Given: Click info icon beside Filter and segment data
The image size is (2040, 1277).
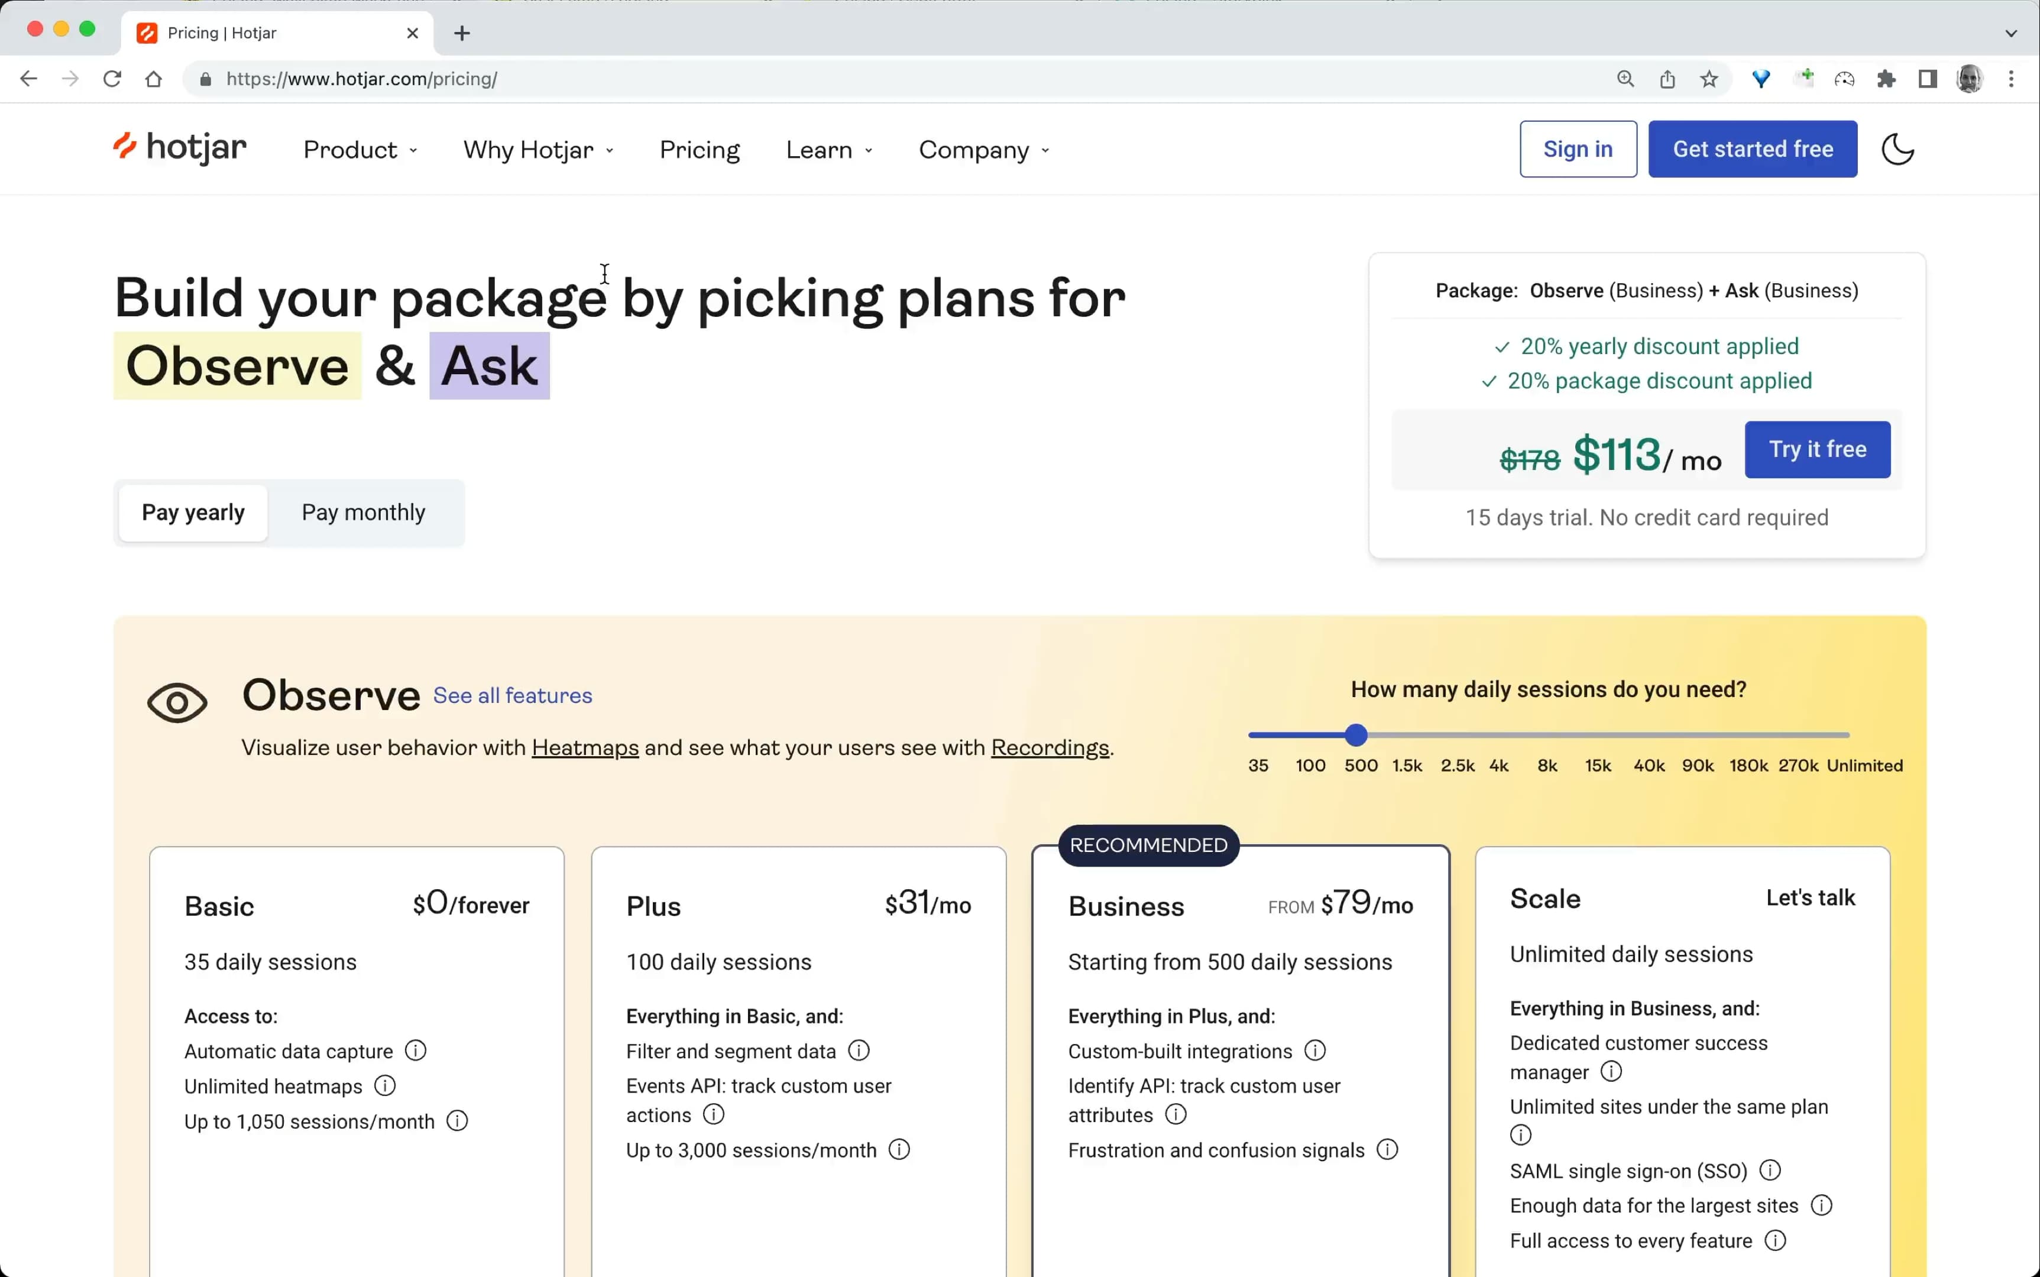Looking at the screenshot, I should pos(858,1050).
